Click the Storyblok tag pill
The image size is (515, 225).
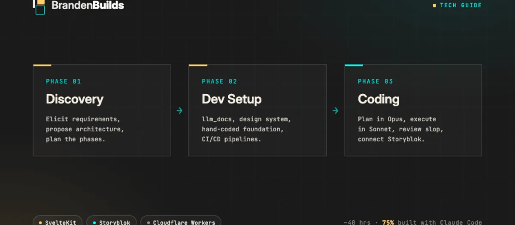(x=111, y=221)
